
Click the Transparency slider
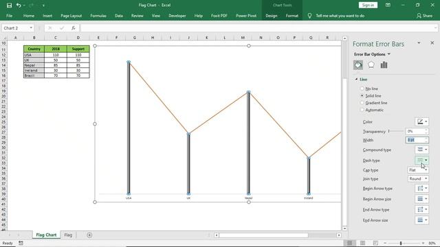point(396,131)
